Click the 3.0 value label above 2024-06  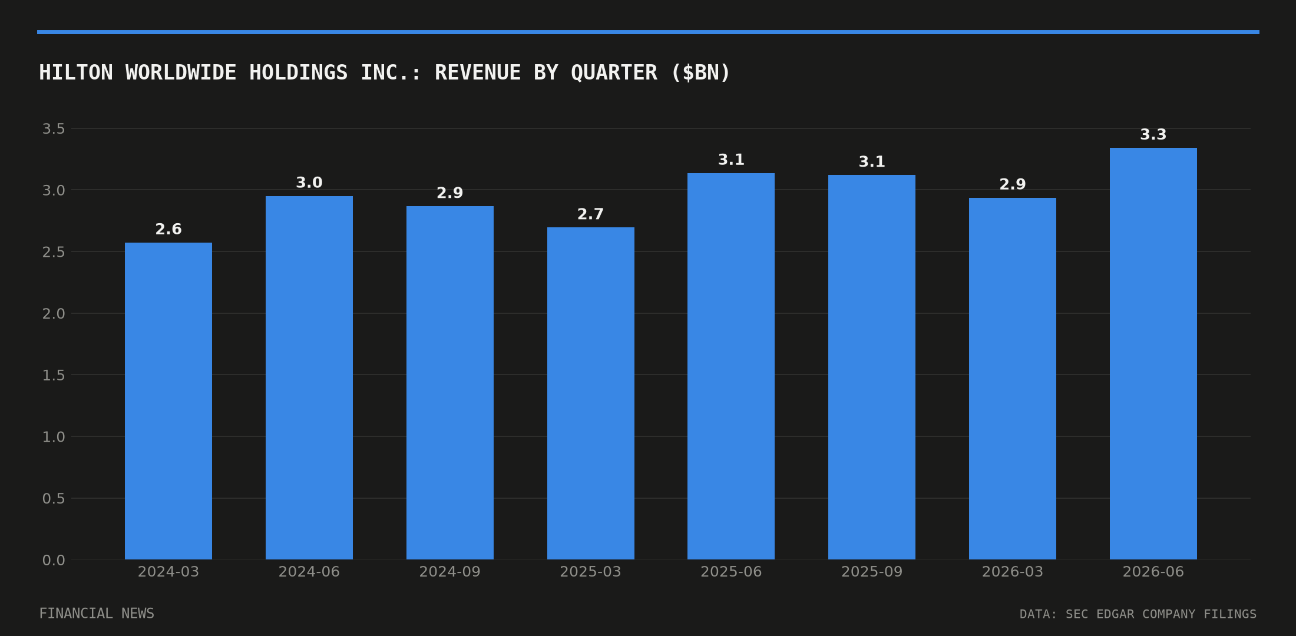[309, 183]
